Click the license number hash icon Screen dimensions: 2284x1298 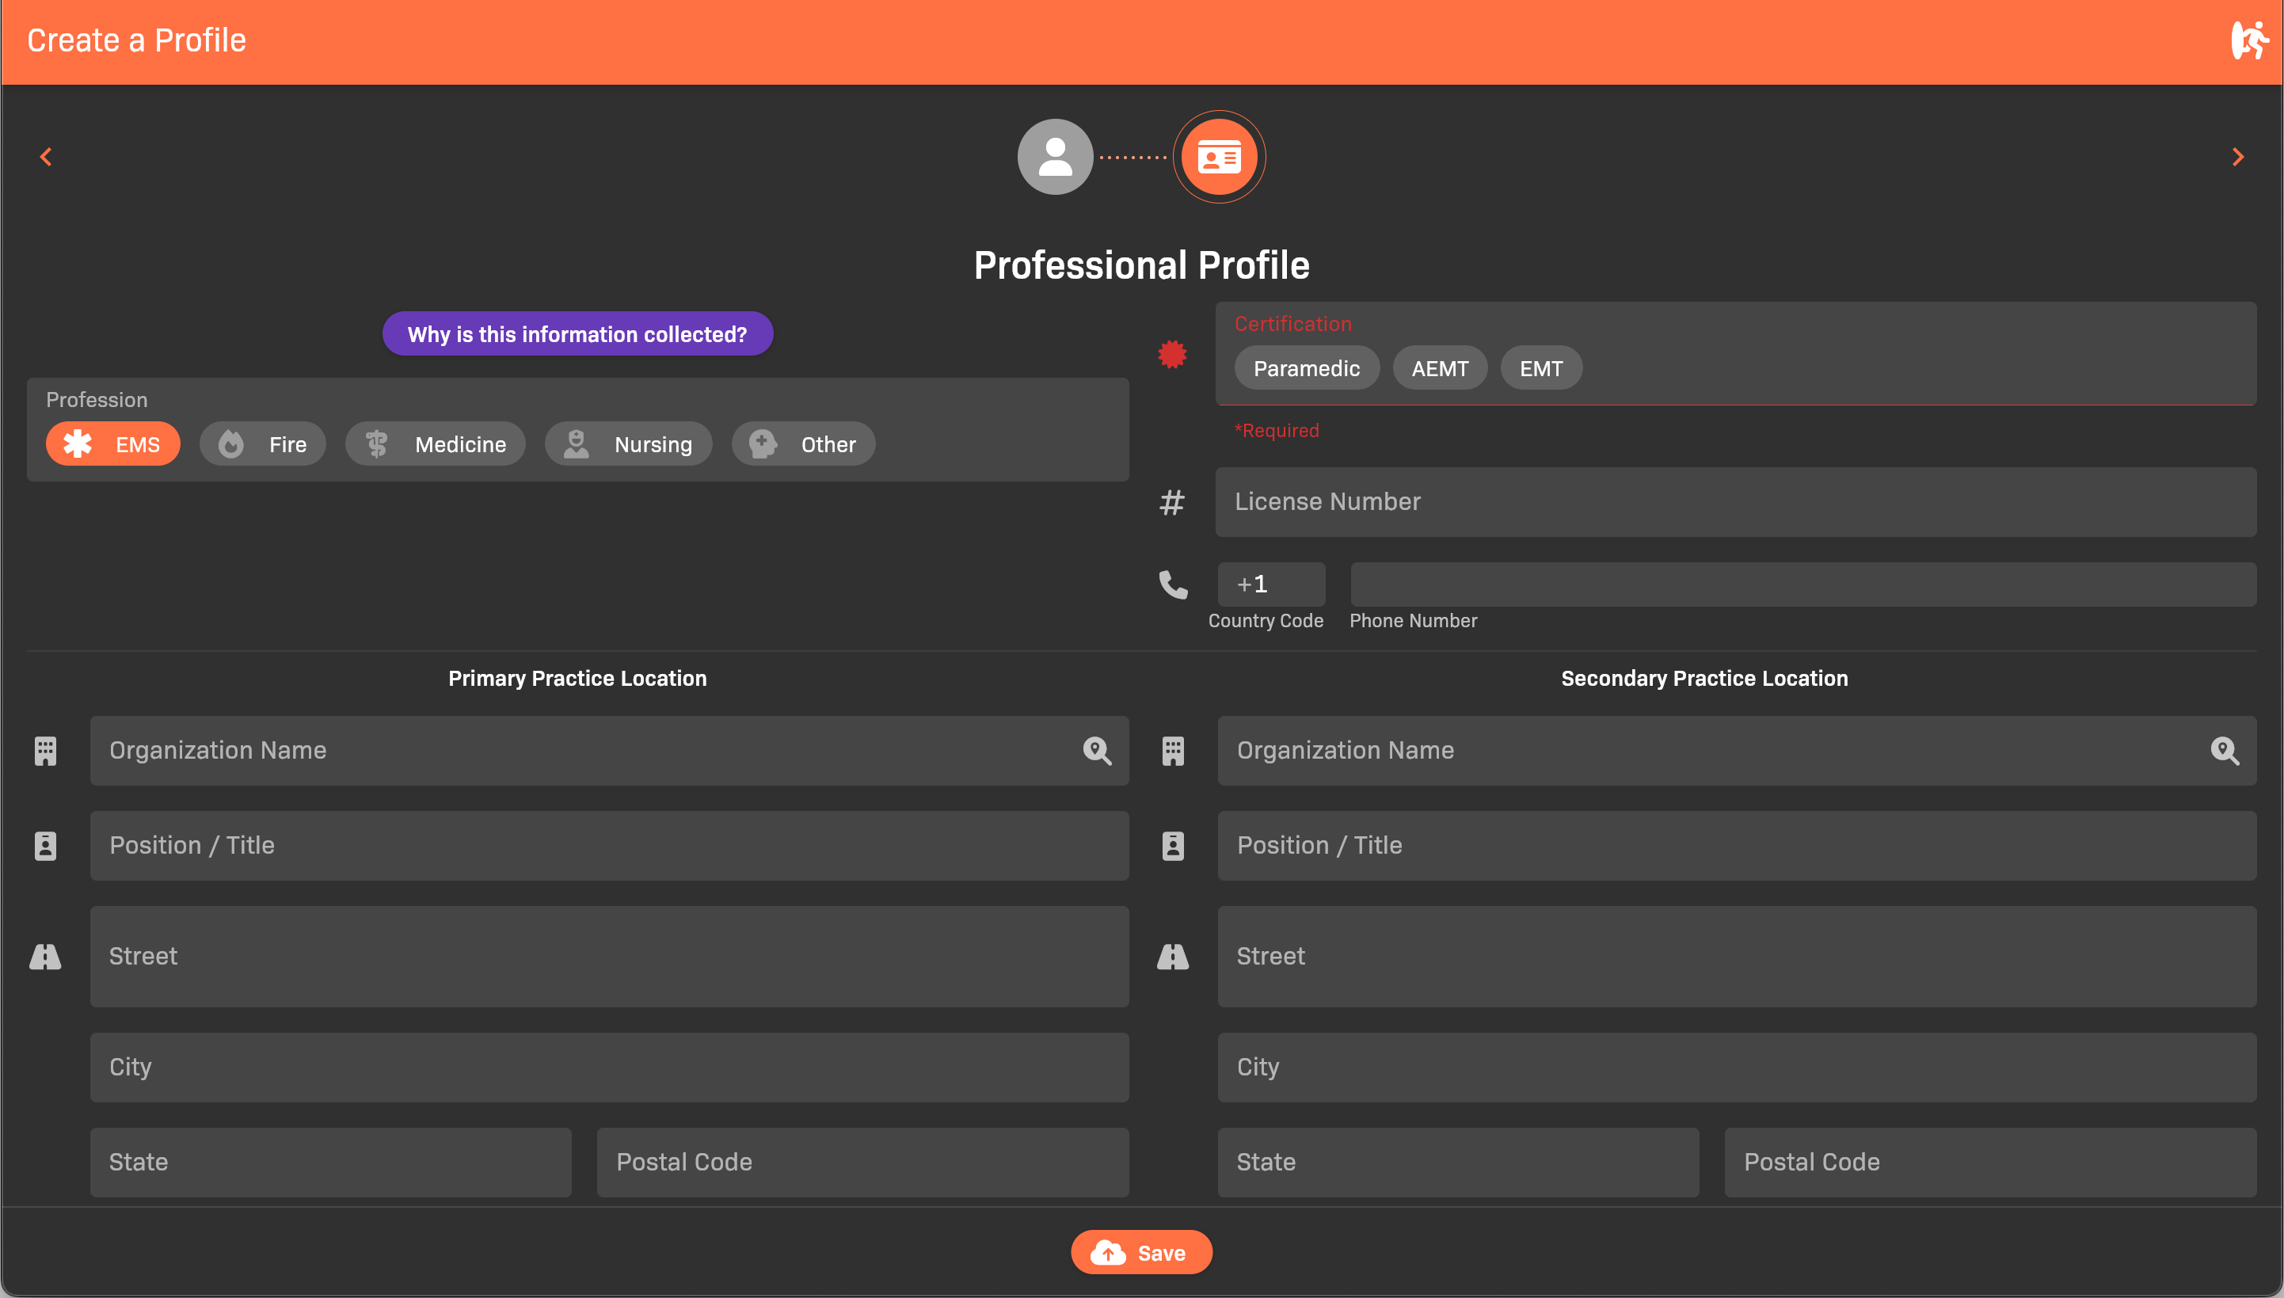click(x=1171, y=502)
